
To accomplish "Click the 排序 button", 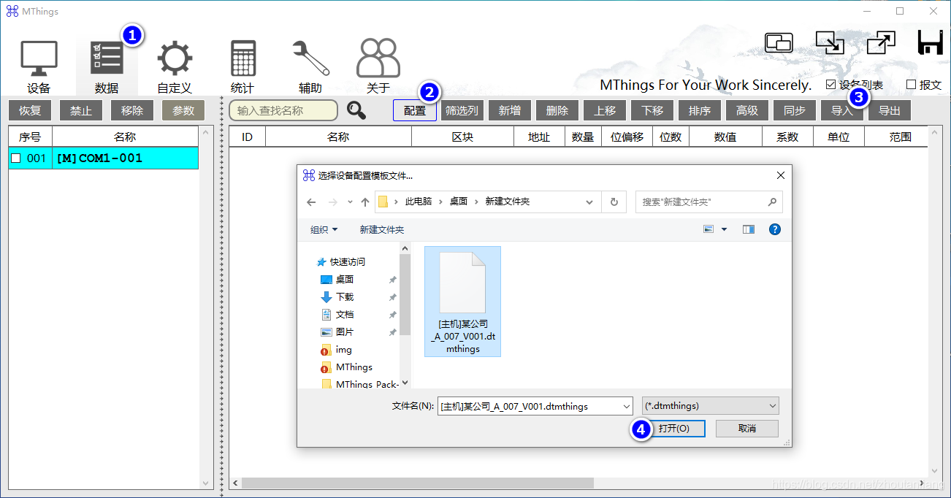I will pos(700,110).
